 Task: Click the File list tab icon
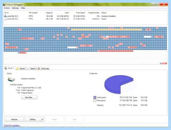(x=17, y=69)
